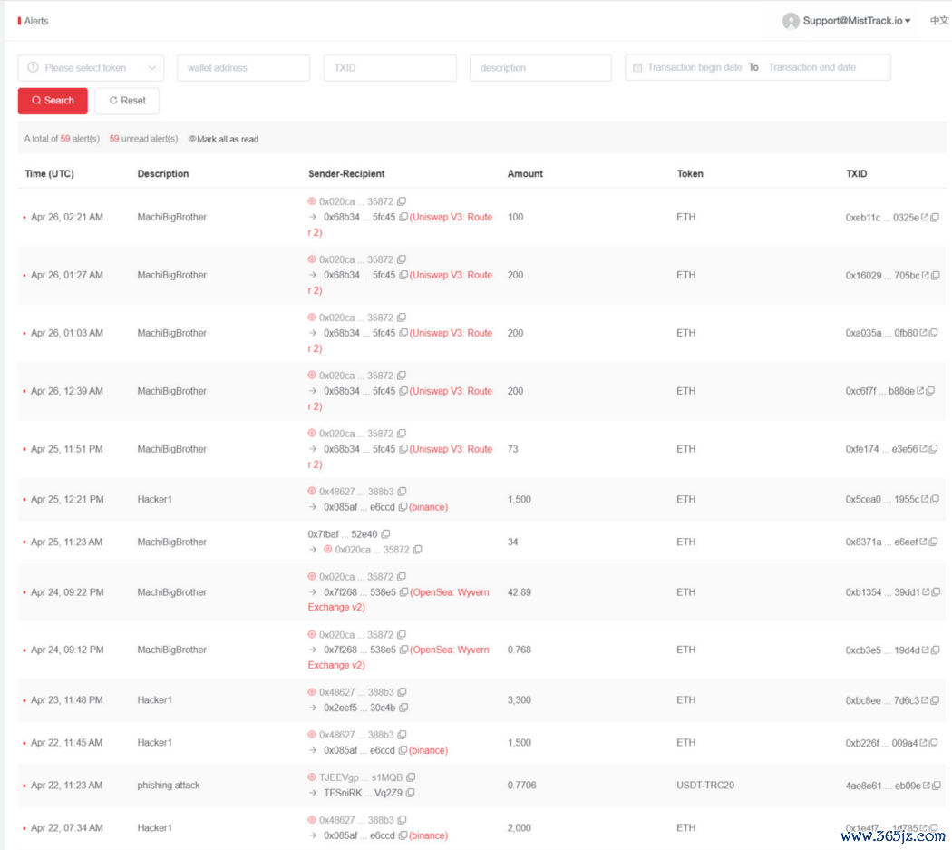Click the red Search button

click(53, 101)
